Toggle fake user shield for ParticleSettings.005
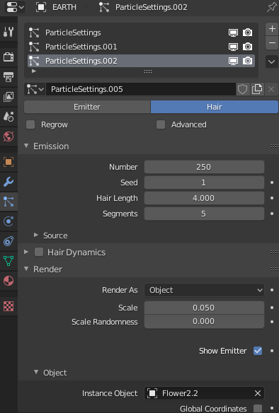 [x=242, y=89]
